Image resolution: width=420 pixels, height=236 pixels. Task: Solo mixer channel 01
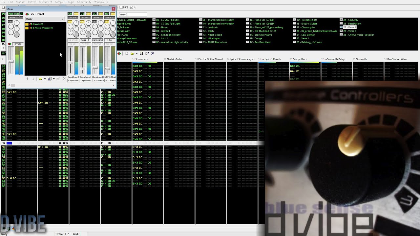coord(85,18)
